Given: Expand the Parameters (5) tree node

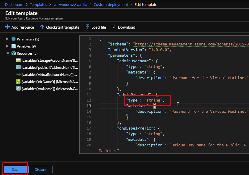Looking at the screenshot, I should [7, 39].
